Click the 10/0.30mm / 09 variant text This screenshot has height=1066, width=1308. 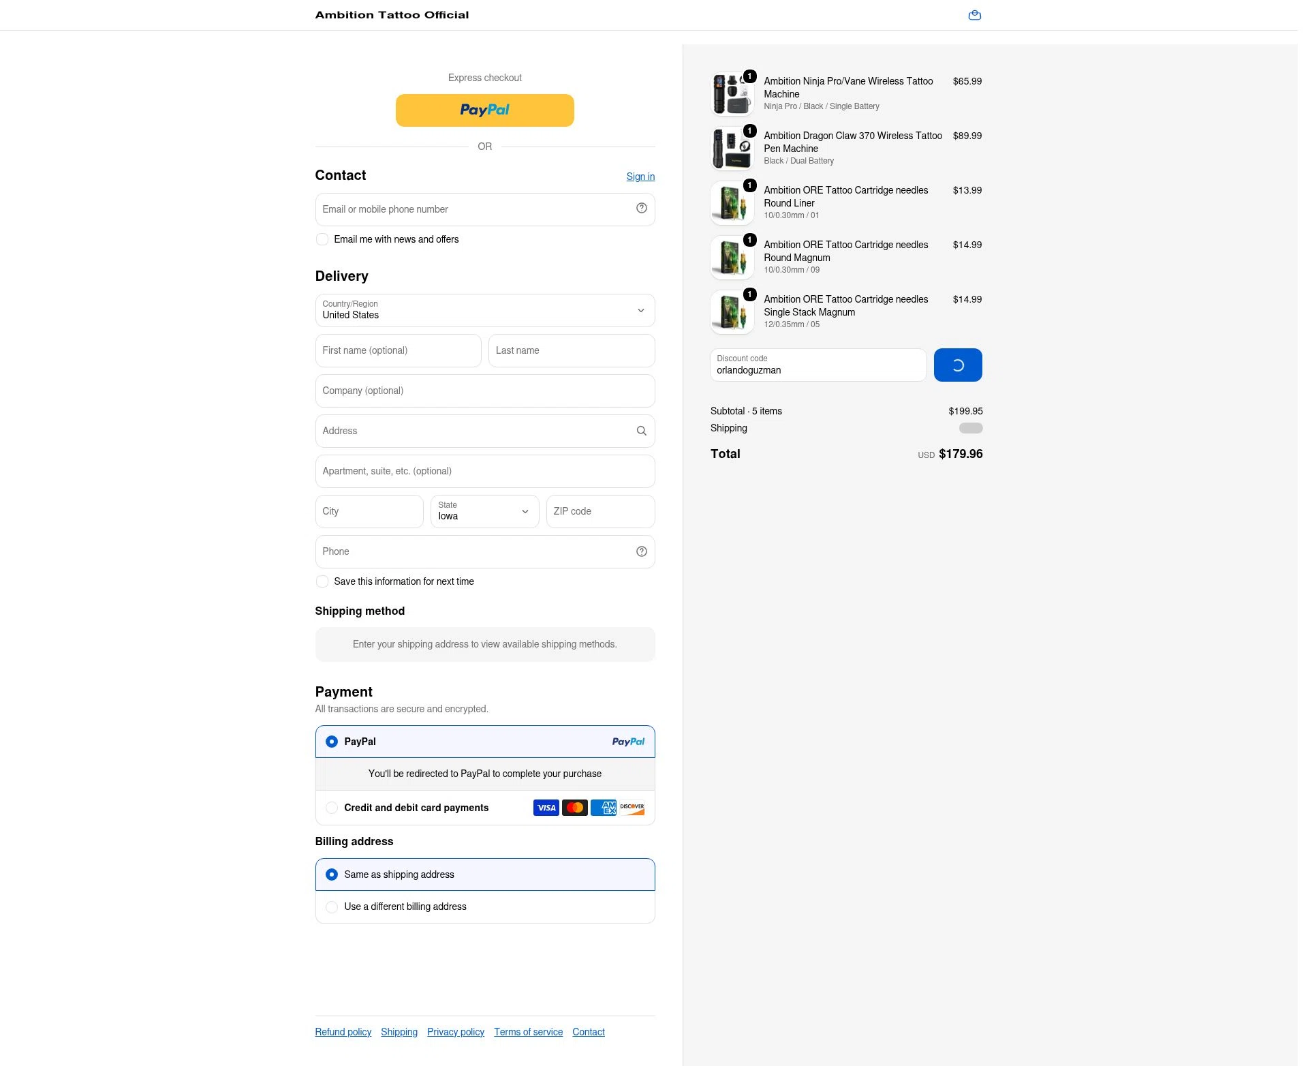pyautogui.click(x=792, y=270)
